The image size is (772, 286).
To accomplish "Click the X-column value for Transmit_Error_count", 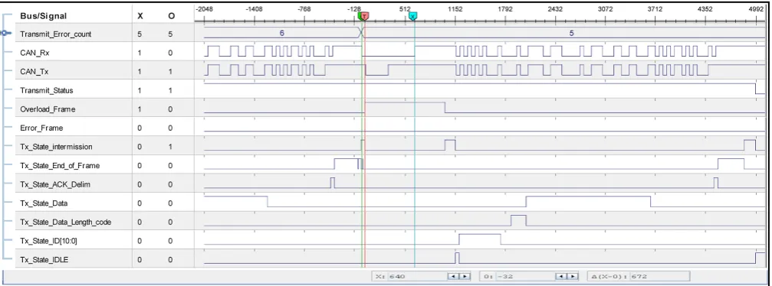I will pos(140,34).
